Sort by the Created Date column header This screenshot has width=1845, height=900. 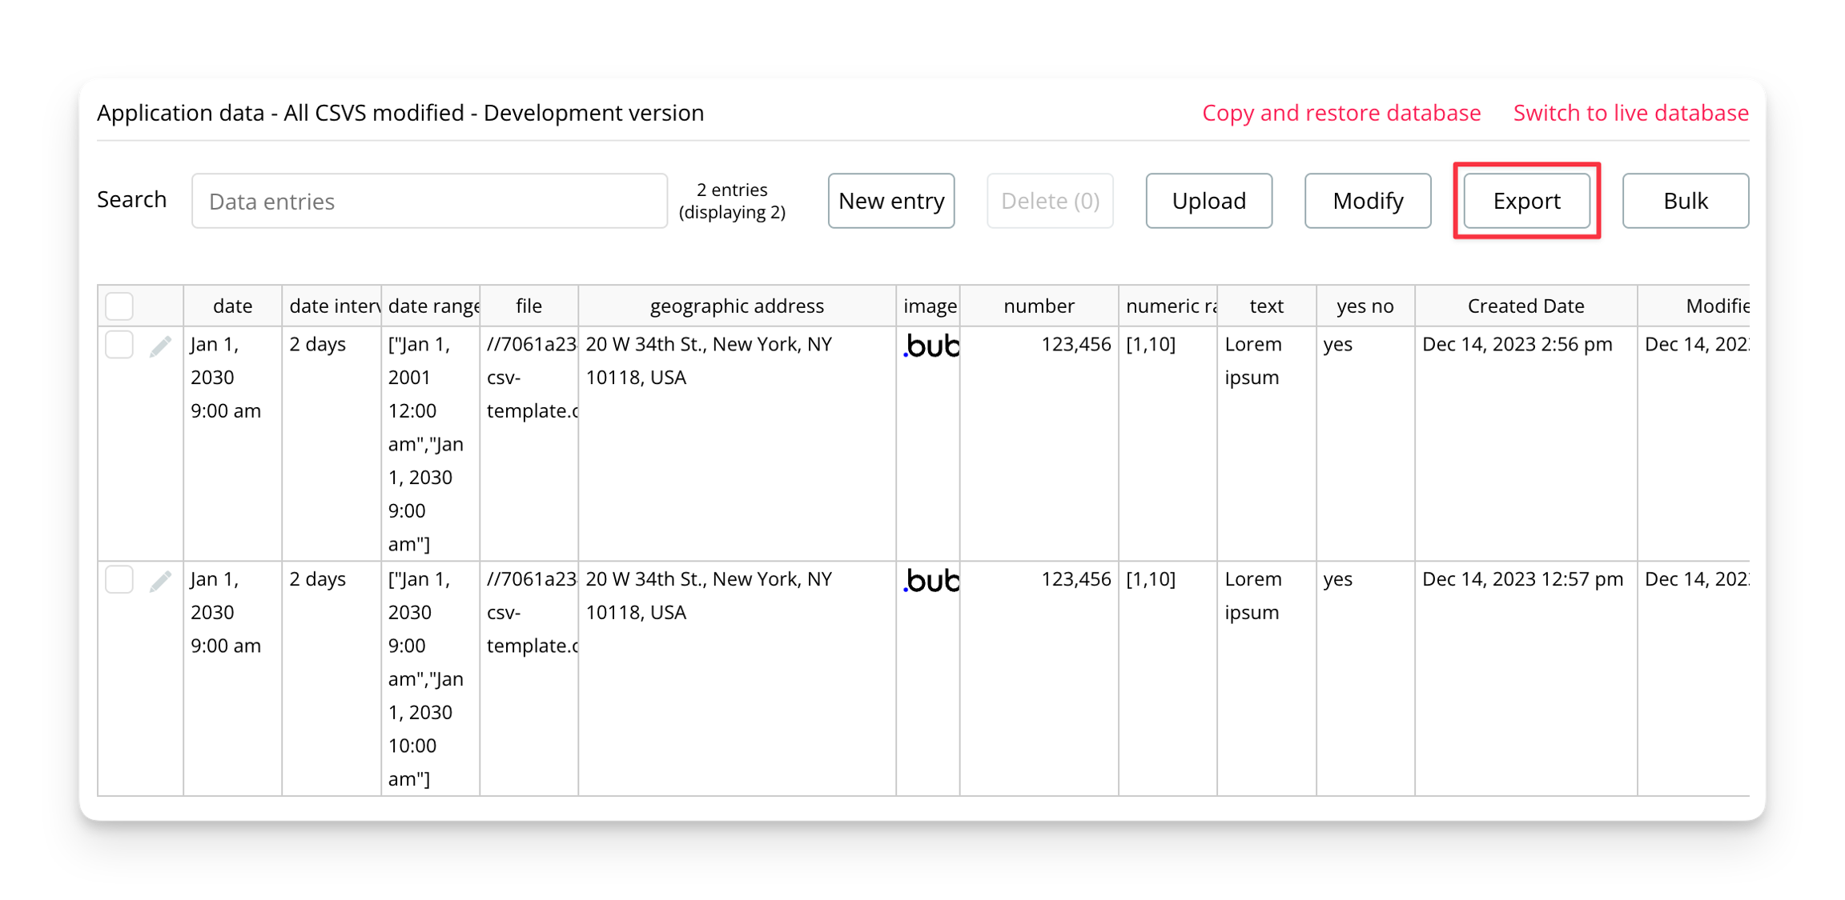click(1525, 305)
